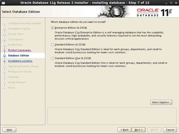Image resolution: width=179 pixels, height=134 pixels.
Task: Click the Summary step label
Action: pyautogui.click(x=14, y=77)
